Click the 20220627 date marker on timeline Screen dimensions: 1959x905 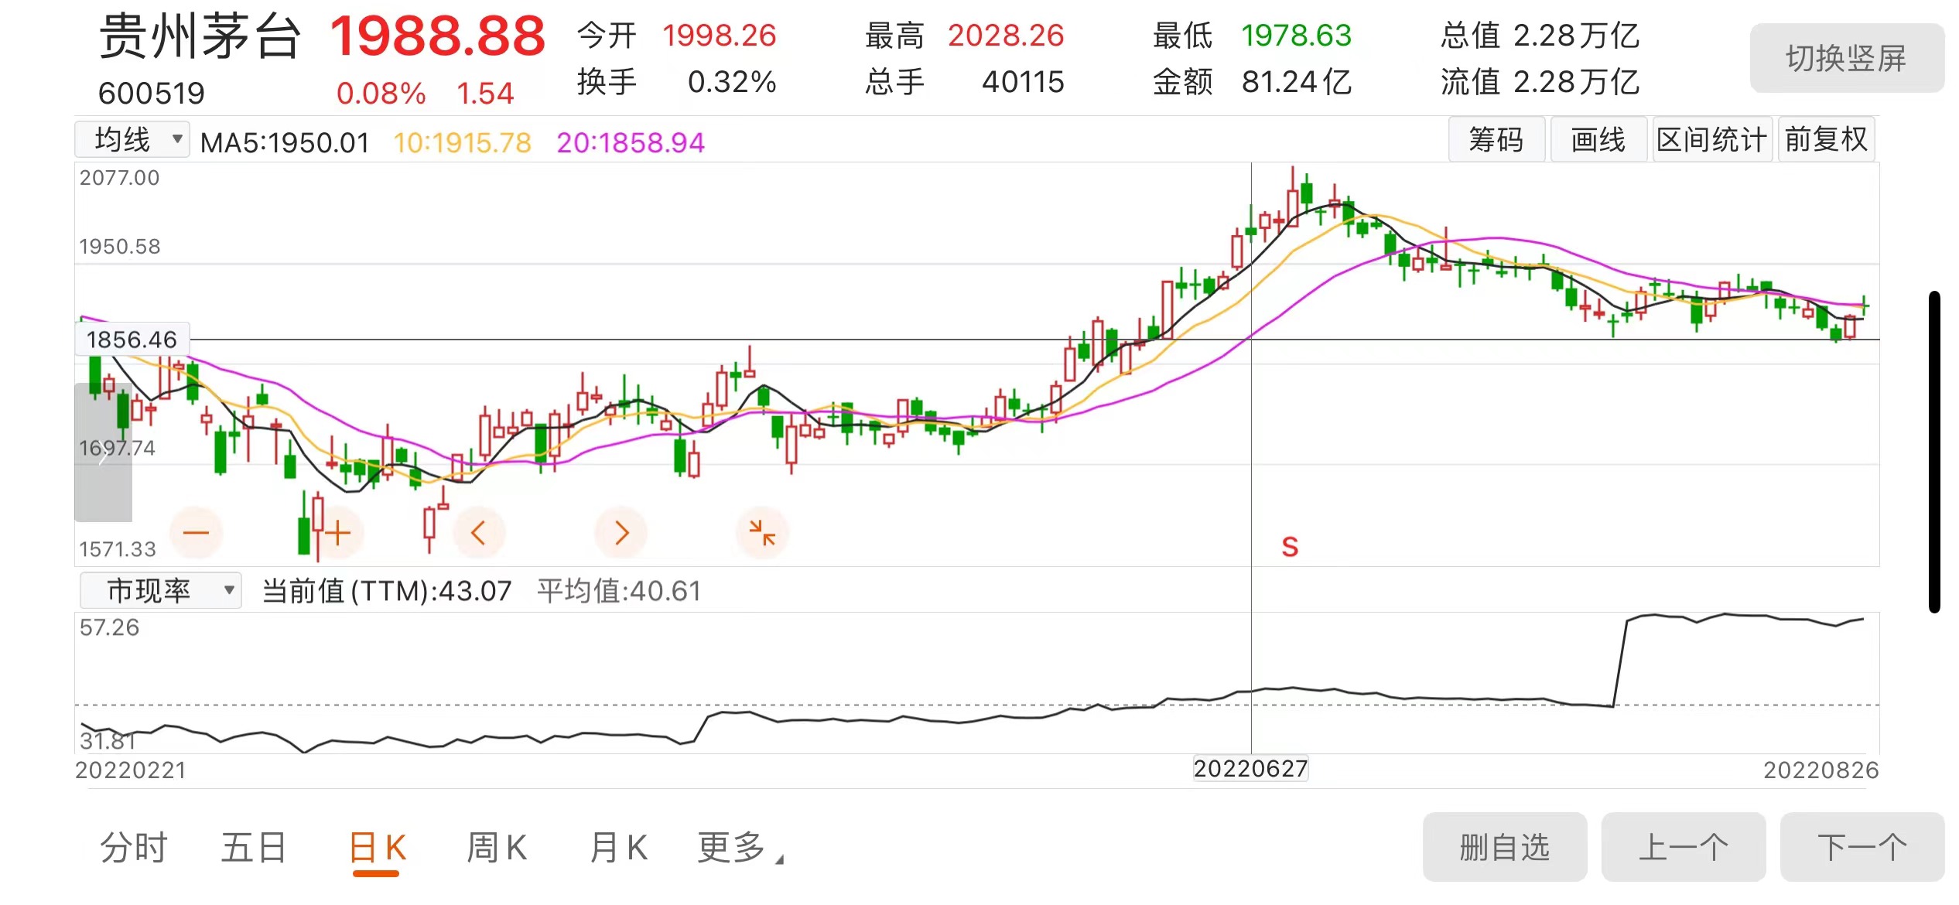pyautogui.click(x=1250, y=769)
